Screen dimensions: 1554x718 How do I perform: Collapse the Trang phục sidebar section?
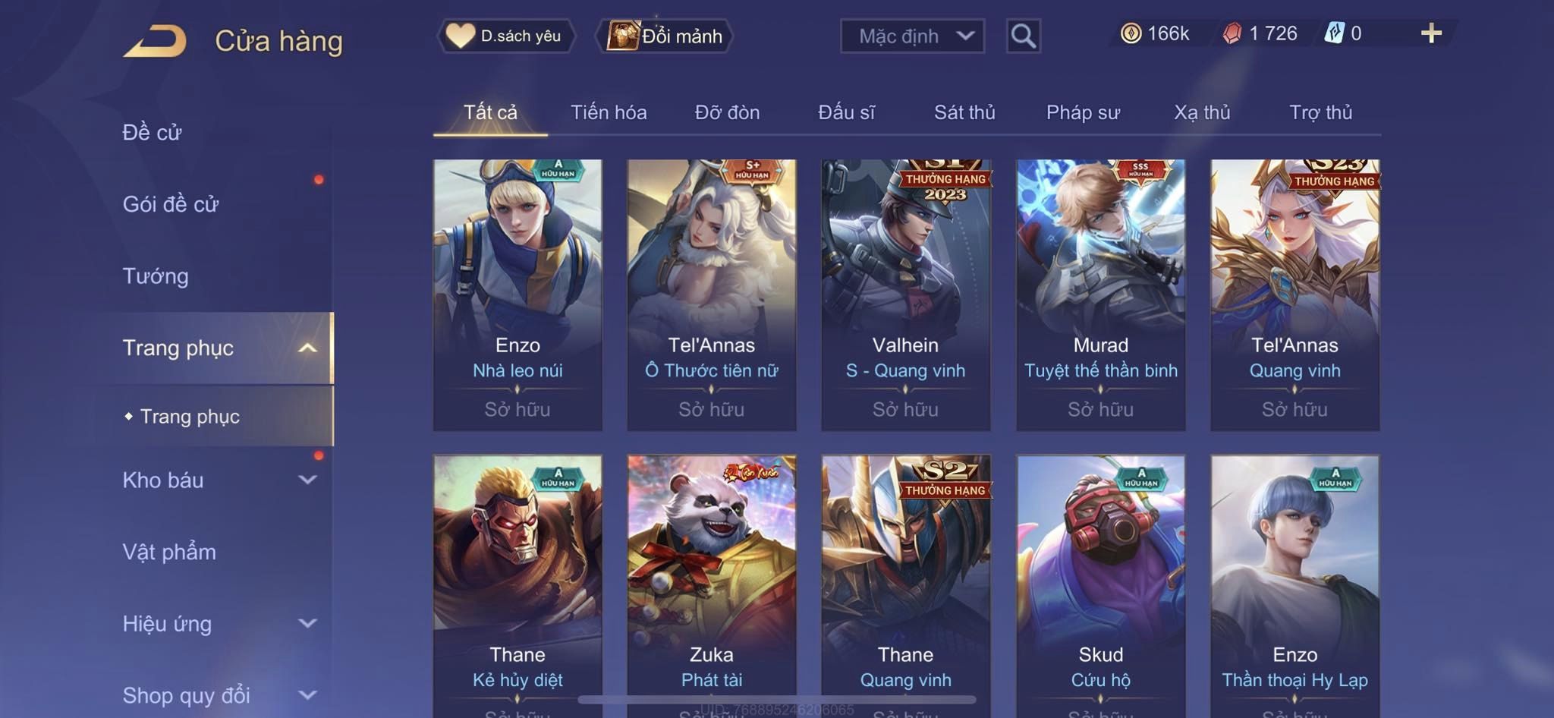307,348
